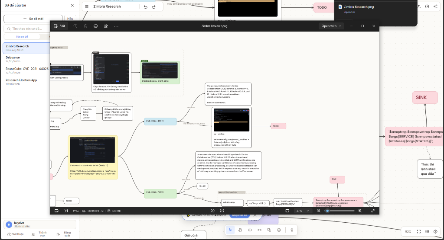Share the image from the Photos toolbar

point(106,26)
